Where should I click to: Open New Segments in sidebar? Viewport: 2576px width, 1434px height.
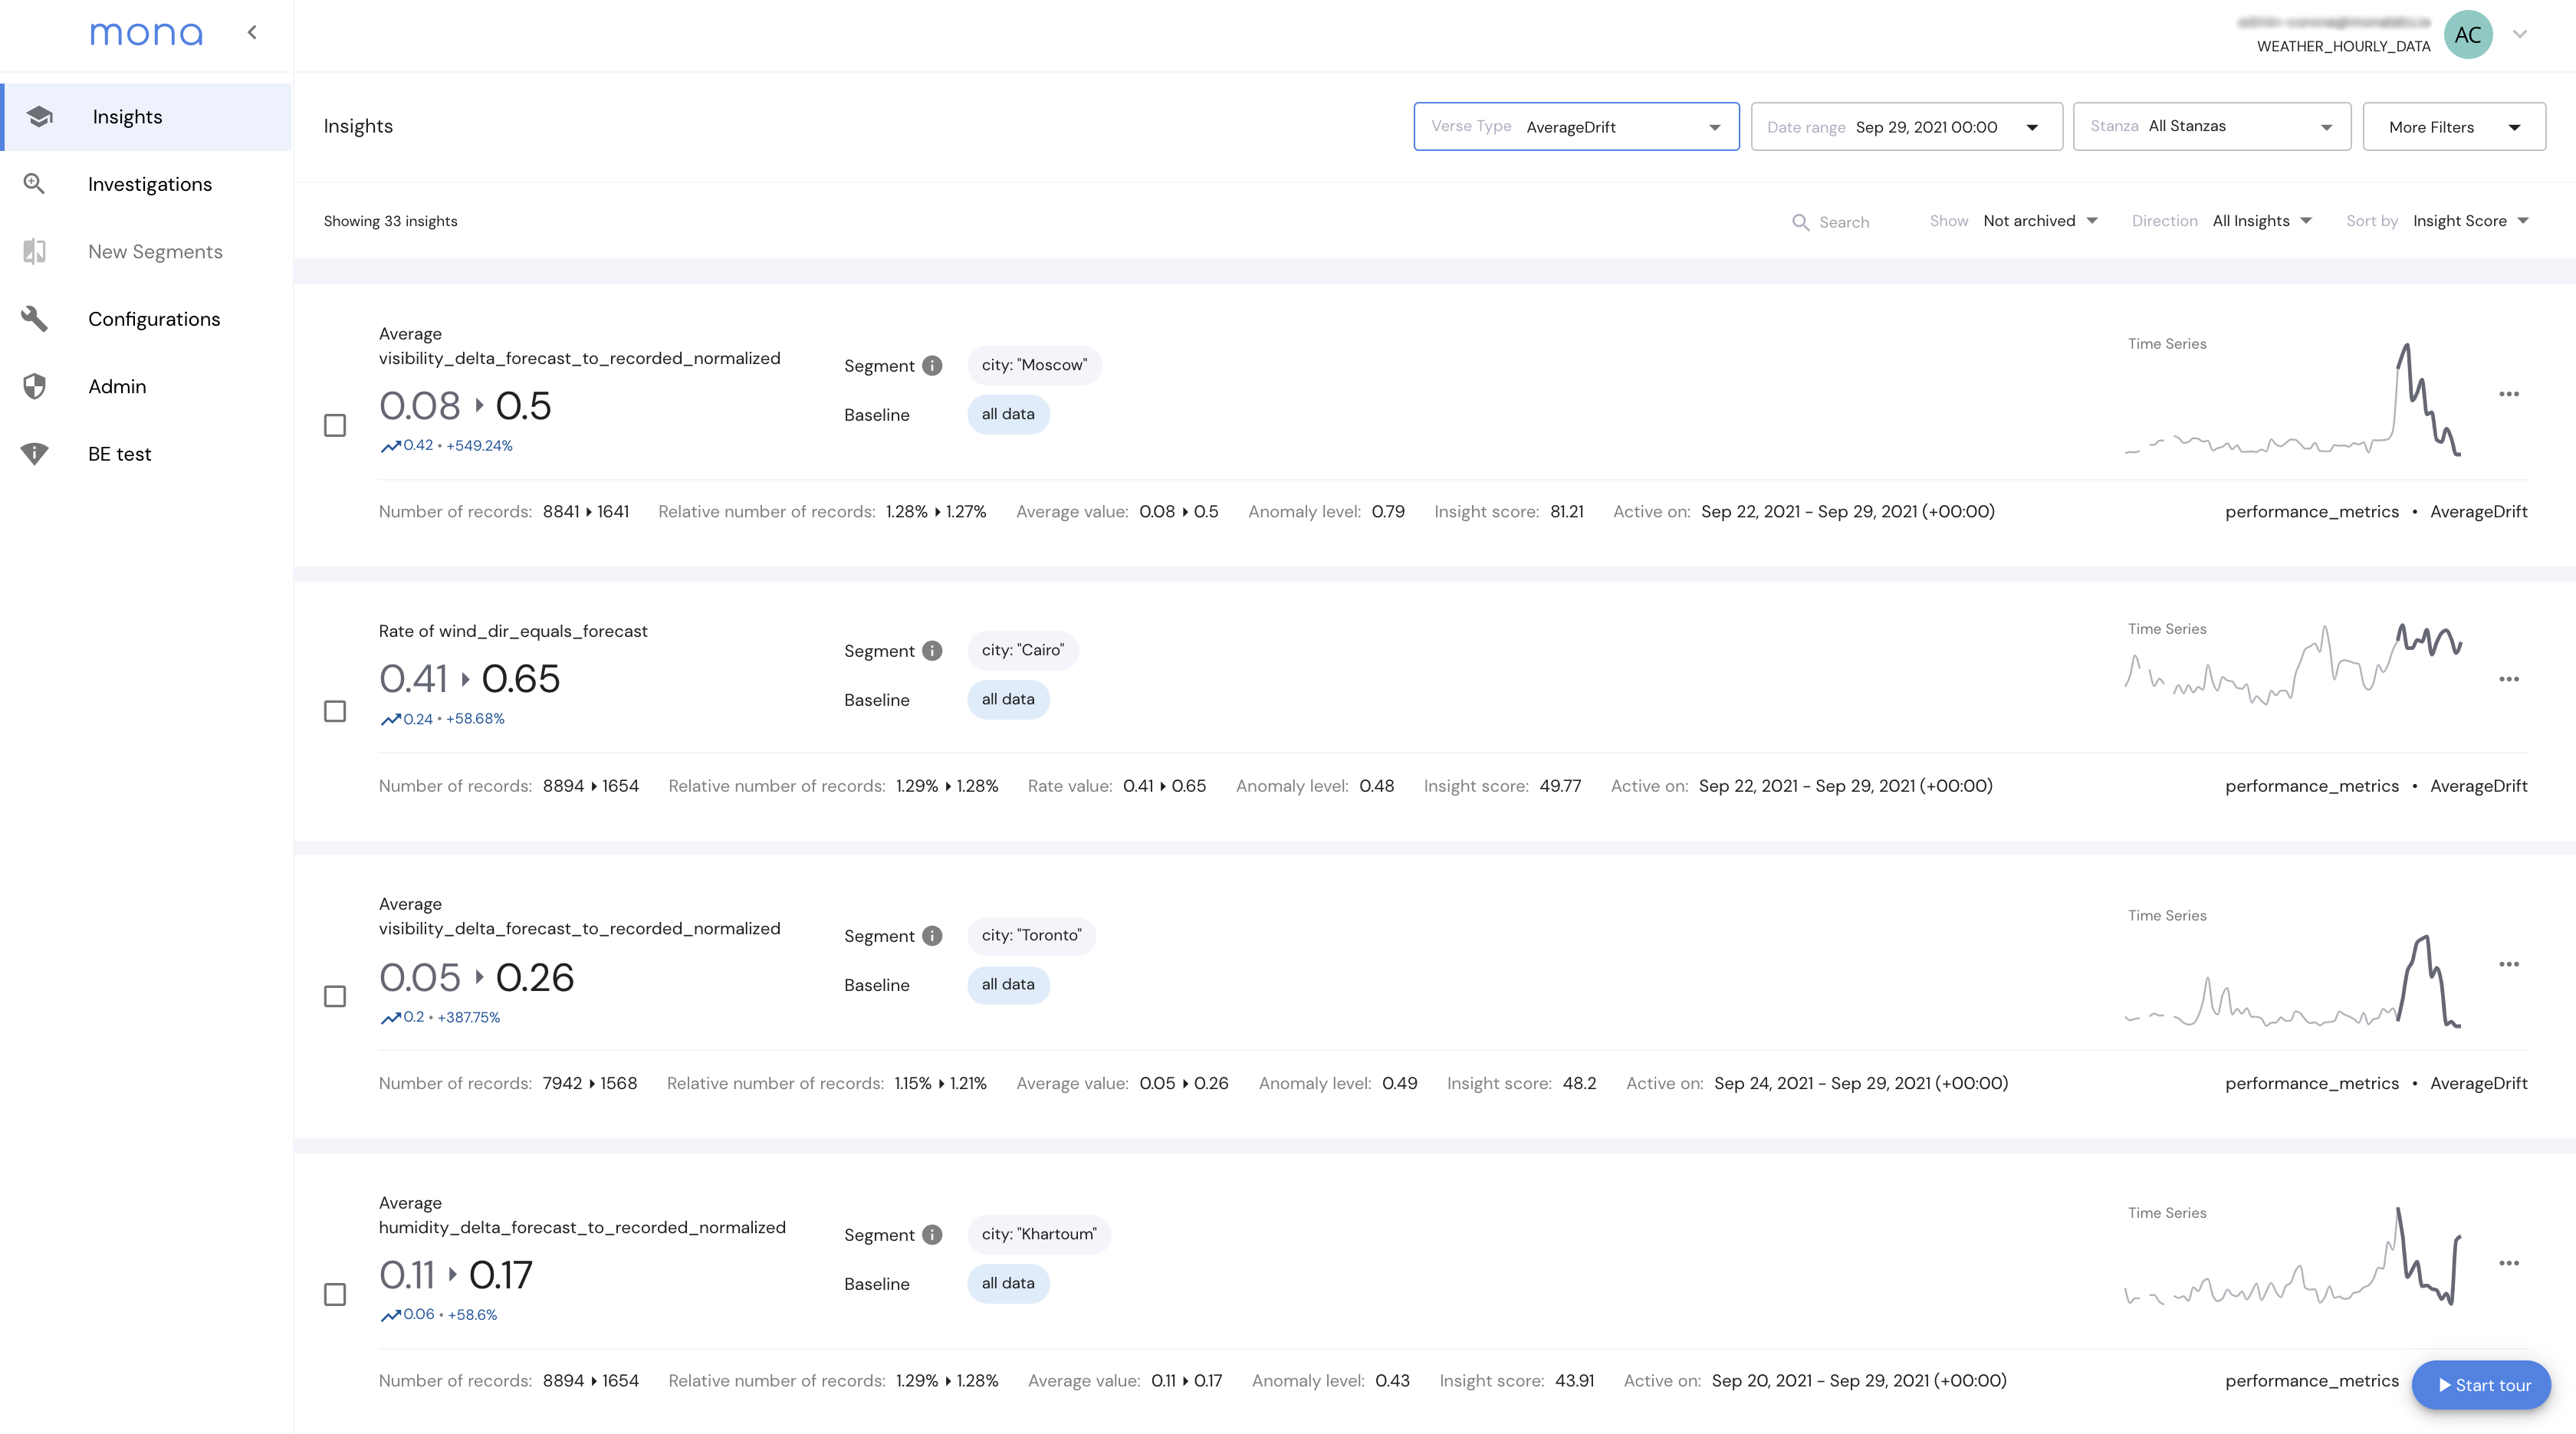tap(147, 251)
